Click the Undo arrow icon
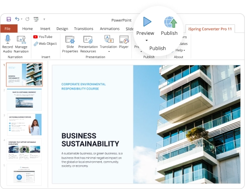Screen dimensions: 245x189 (17, 19)
